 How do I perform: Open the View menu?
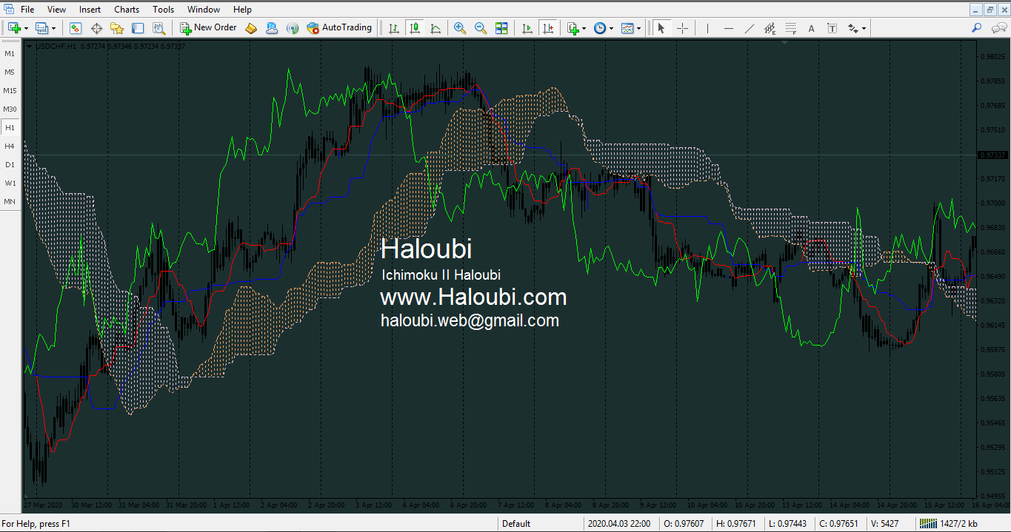pyautogui.click(x=56, y=10)
